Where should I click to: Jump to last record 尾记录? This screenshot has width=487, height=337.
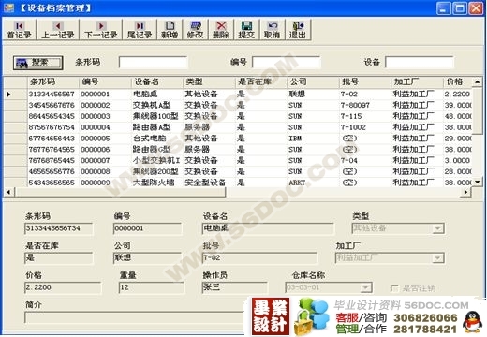click(140, 30)
